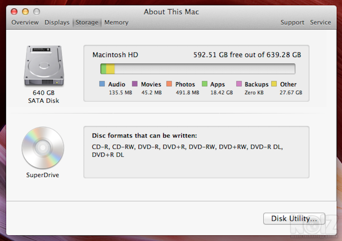Click the Apps size value 18.42 GB
342x241 pixels.
point(222,93)
